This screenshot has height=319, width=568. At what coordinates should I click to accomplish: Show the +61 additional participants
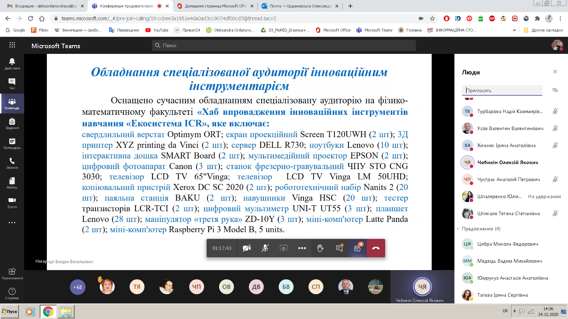point(77,287)
